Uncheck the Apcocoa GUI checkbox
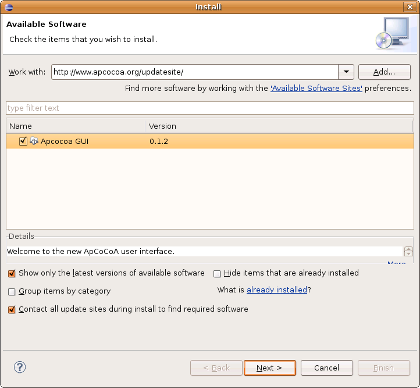 [23, 141]
